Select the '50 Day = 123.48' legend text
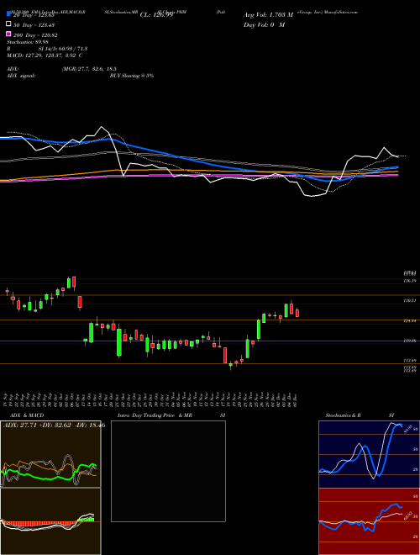 34,25
